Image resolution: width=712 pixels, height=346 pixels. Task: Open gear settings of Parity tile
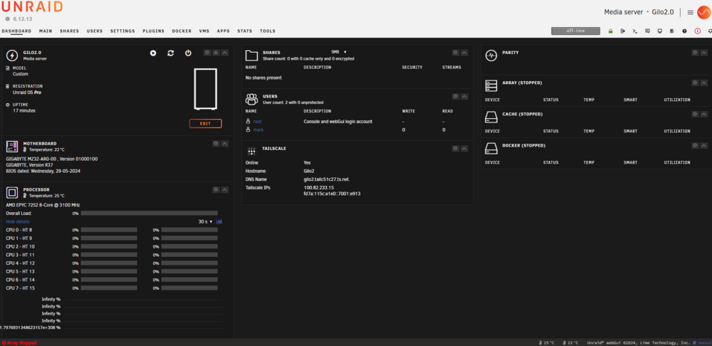click(x=695, y=53)
